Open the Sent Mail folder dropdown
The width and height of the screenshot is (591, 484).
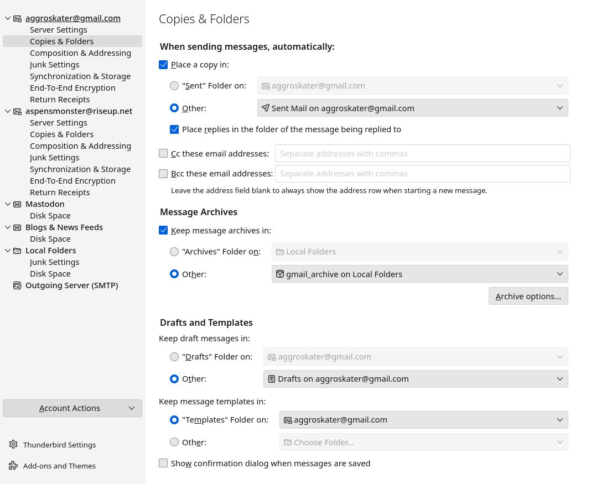pyautogui.click(x=412, y=108)
